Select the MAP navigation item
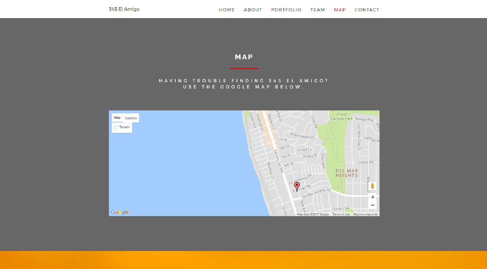Image resolution: width=487 pixels, height=269 pixels. tap(340, 10)
